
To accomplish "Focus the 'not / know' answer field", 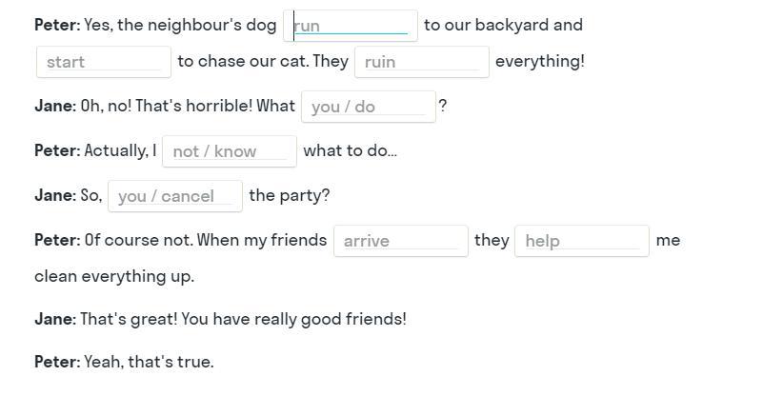I will pyautogui.click(x=230, y=151).
